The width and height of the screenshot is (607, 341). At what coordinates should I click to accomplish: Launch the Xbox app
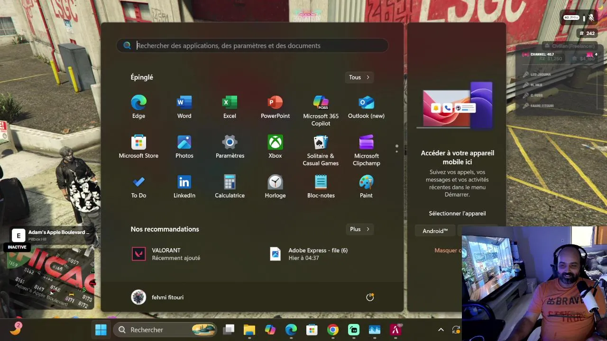coord(275,147)
